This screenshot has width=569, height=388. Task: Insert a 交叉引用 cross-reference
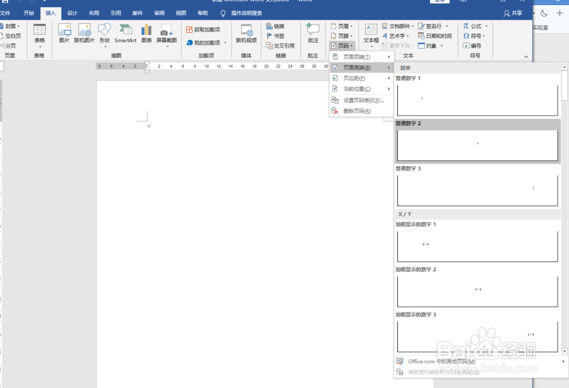[x=280, y=46]
